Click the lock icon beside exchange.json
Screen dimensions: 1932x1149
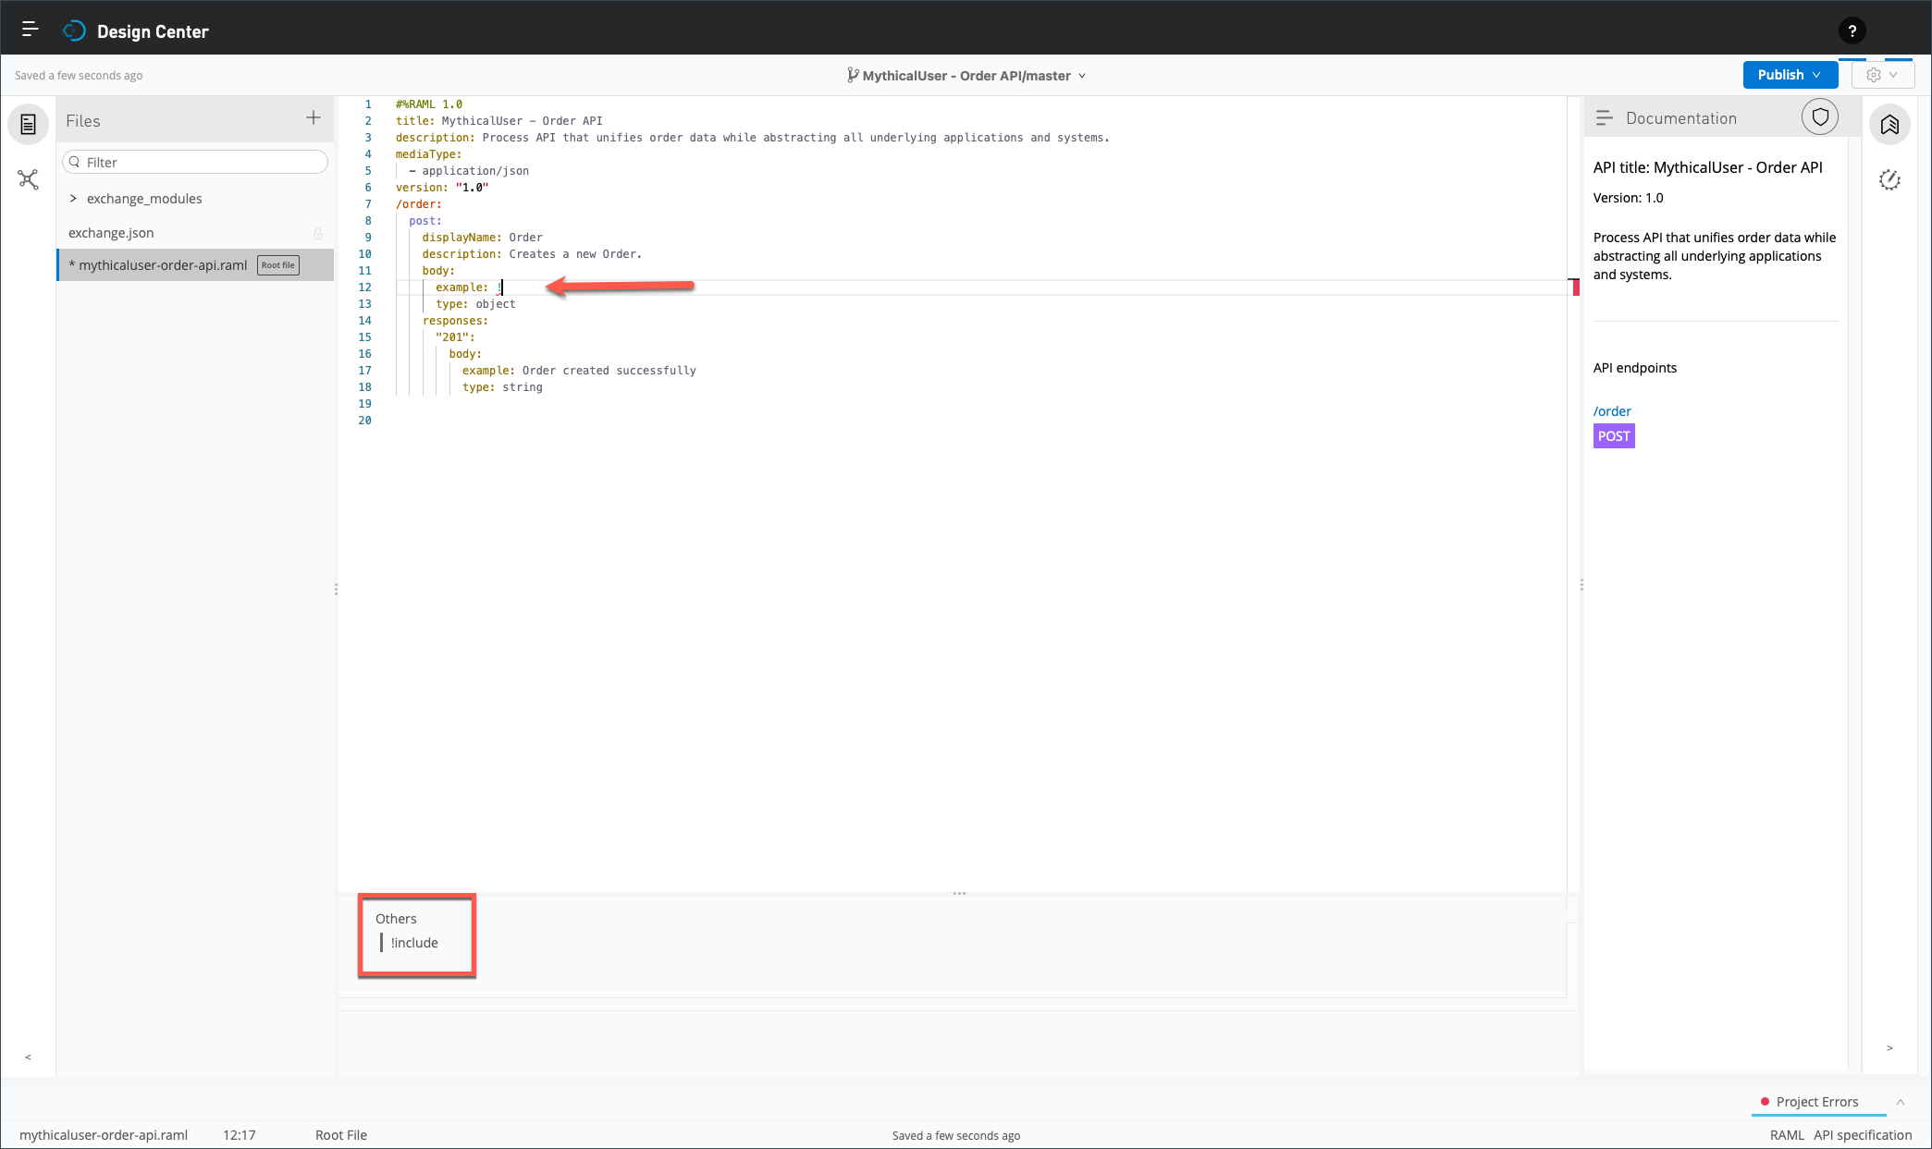(x=318, y=234)
